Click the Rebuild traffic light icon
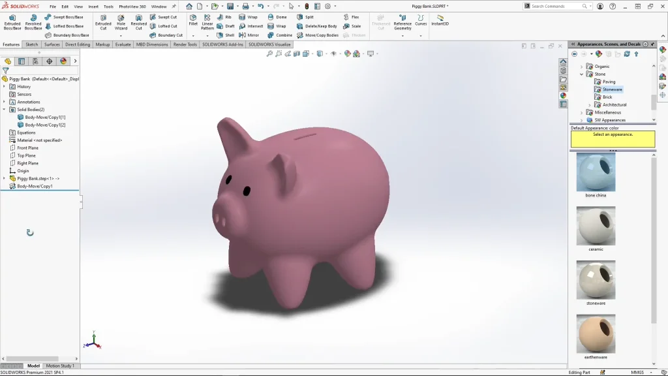Viewport: 668px width, 376px height. 307,7
